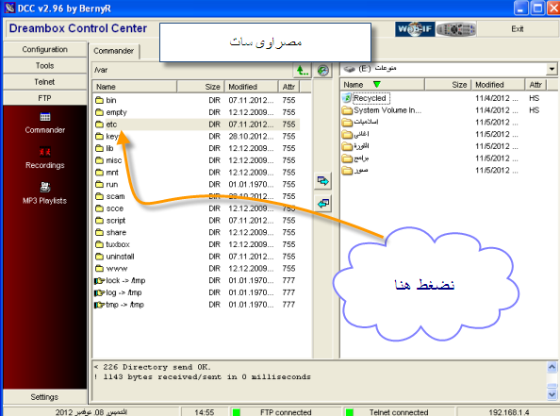Switch to the Commander tab

click(x=114, y=51)
